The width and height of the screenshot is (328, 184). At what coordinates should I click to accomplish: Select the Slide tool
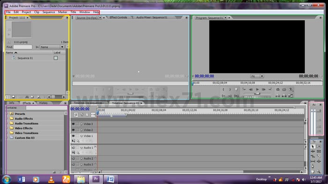(x=319, y=161)
